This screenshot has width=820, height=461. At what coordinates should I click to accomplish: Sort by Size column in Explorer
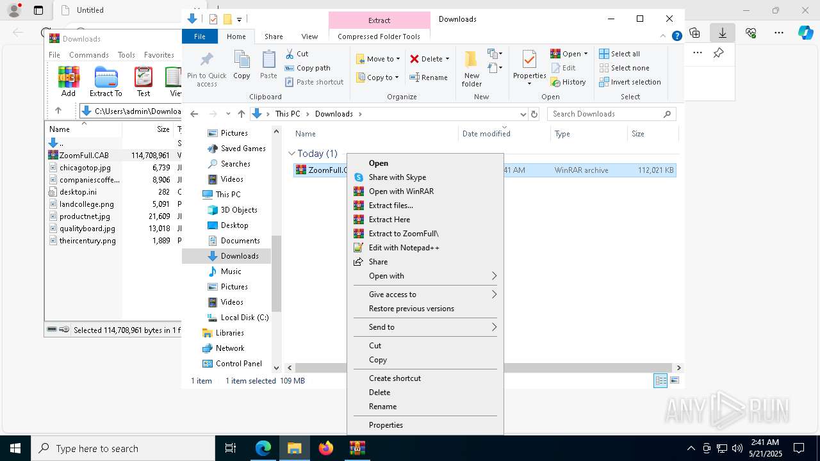[652, 134]
